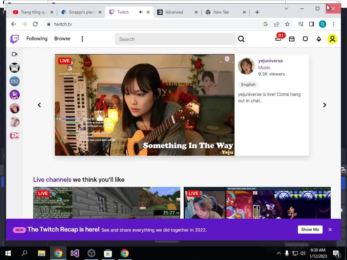347x260 pixels.
Task: Open the Chrome three-dot menu
Action: (x=333, y=24)
